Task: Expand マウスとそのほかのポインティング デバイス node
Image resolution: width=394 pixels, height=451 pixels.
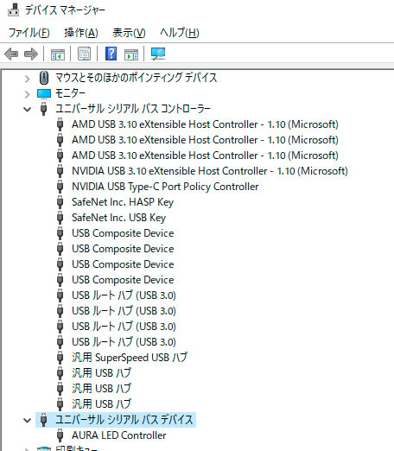Action: coord(27,79)
